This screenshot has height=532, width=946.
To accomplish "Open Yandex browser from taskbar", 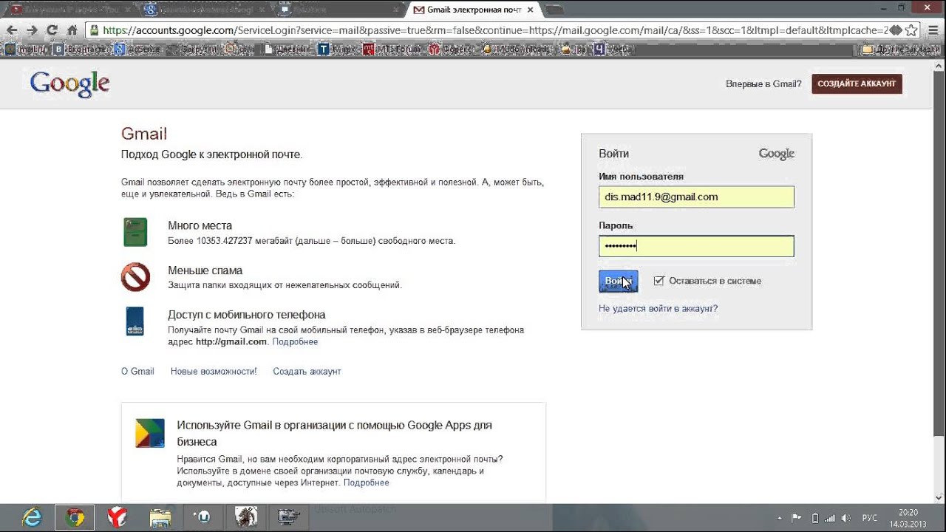I will 117,517.
